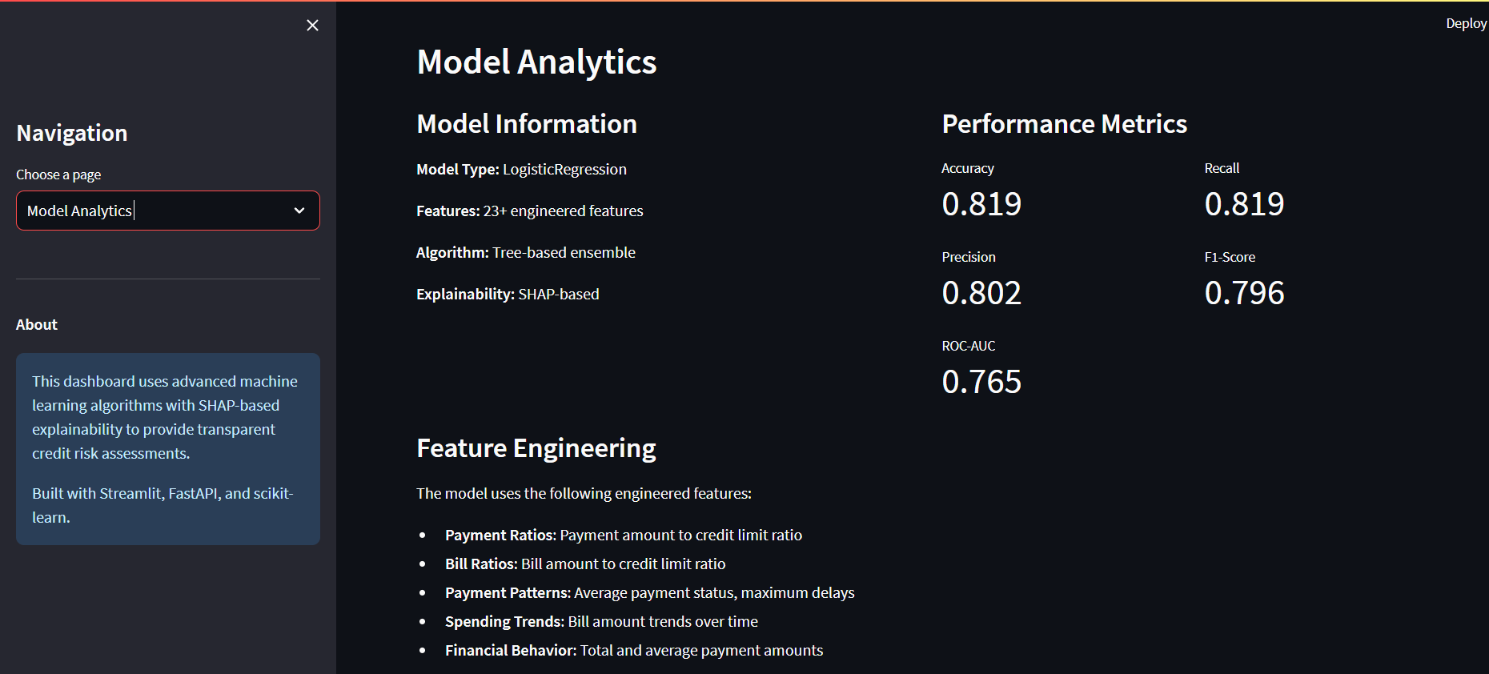Click the Model Analytics page title
This screenshot has height=674, width=1489.
(536, 62)
